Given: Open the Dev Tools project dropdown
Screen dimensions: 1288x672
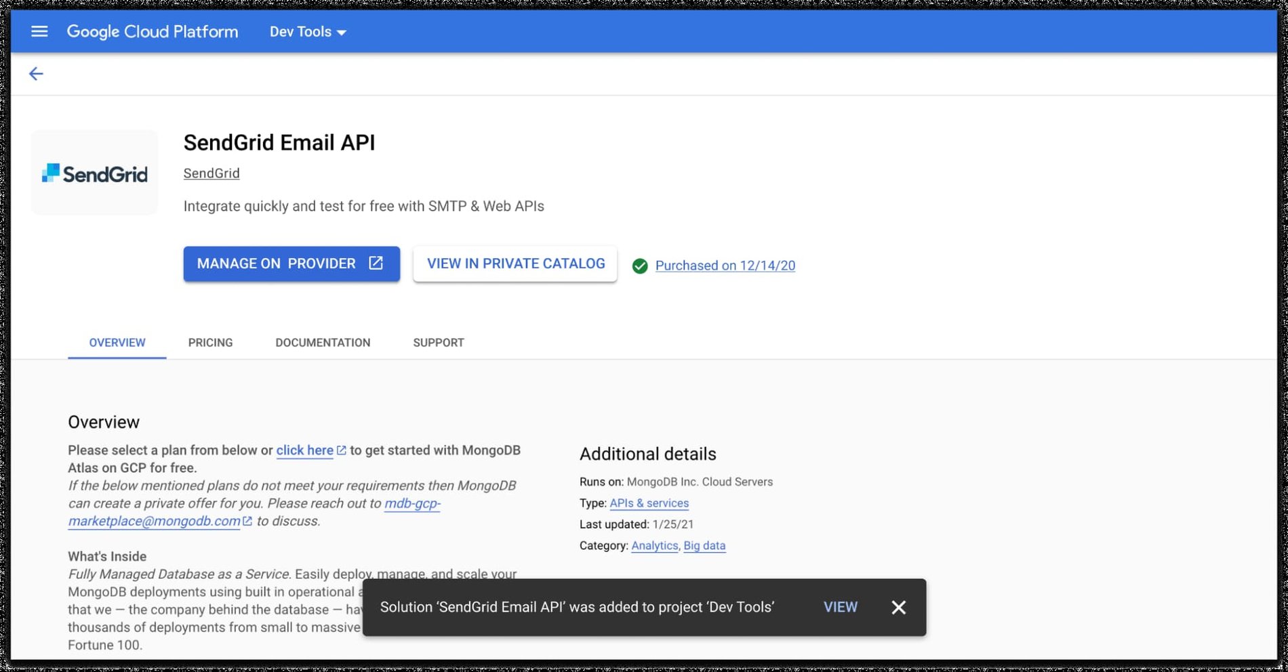Looking at the screenshot, I should 308,32.
